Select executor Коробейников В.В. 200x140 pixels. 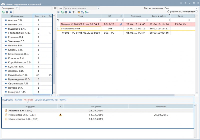click(x=19, y=62)
